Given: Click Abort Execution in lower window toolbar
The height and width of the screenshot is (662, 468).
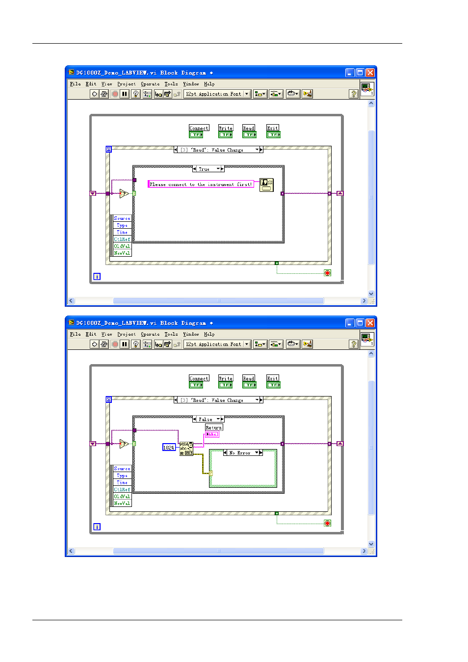Looking at the screenshot, I should pyautogui.click(x=115, y=344).
